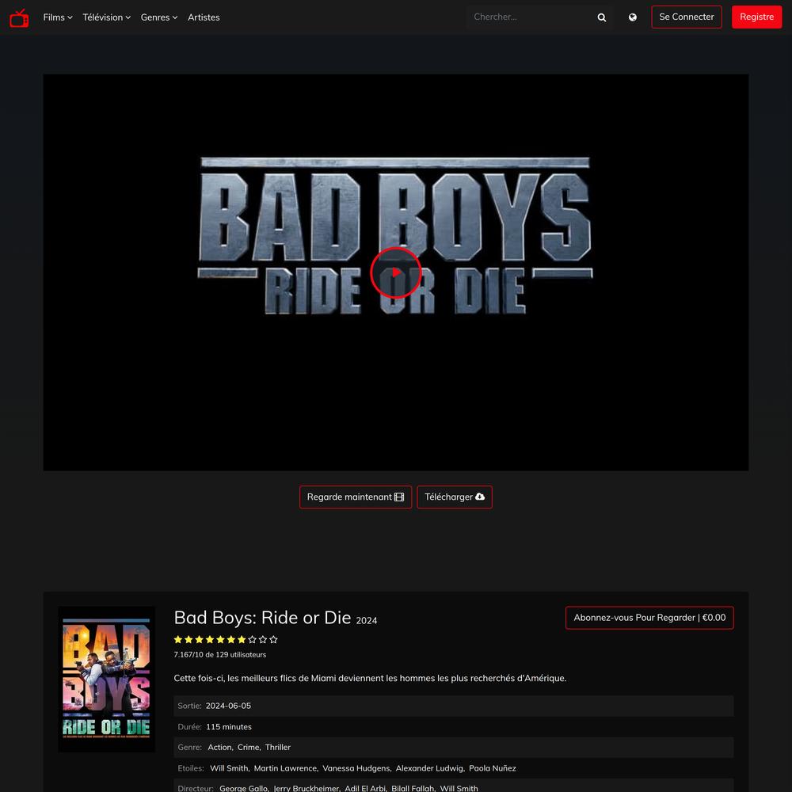Screen dimensions: 792x792
Task: Open the Genres dropdown menu
Action: 159,17
